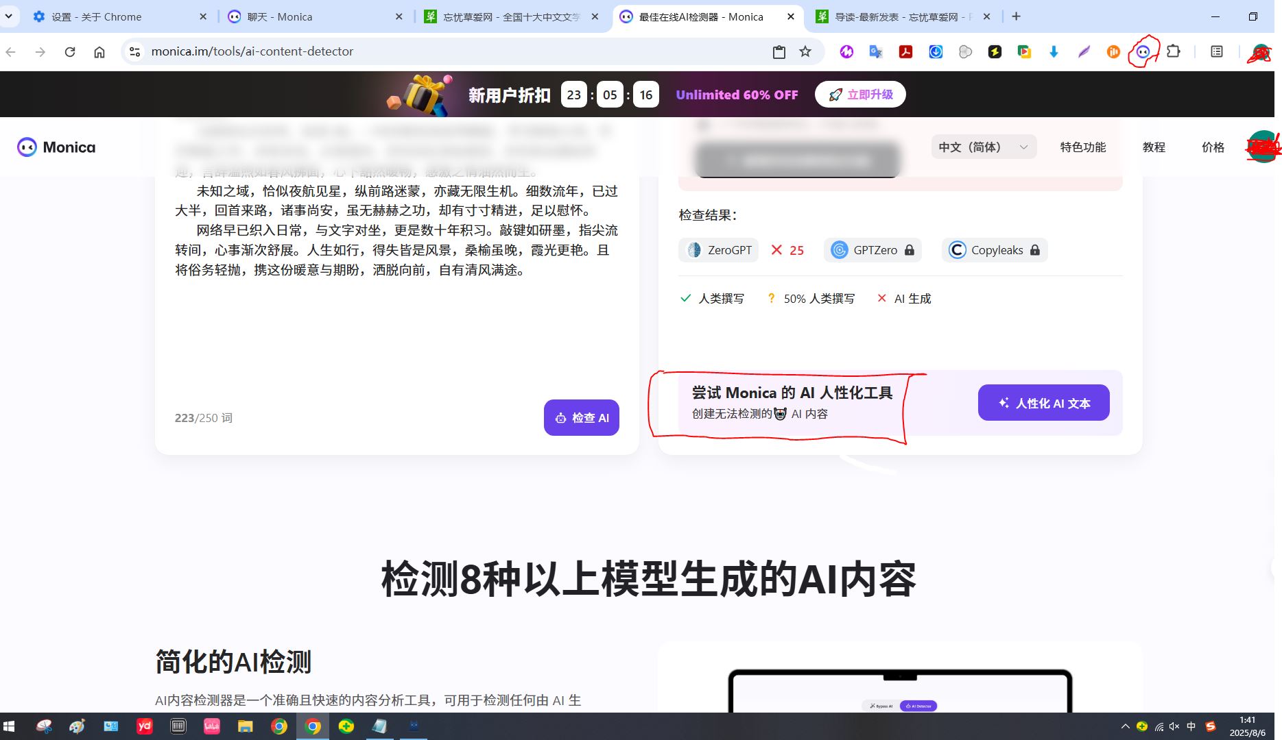
Task: Click the 立即升级 upgrade button
Action: [x=860, y=95]
